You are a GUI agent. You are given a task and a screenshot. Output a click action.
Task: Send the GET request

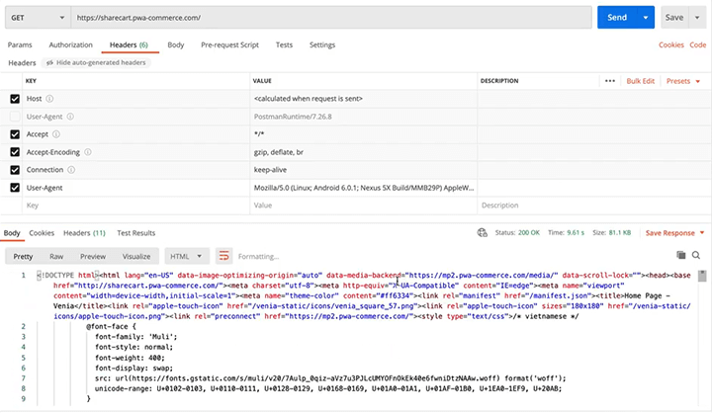(617, 17)
